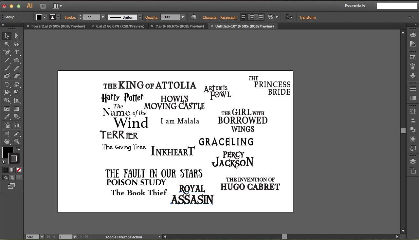
Task: Open the zoom level dropdown at bottom
Action: (x=42, y=237)
